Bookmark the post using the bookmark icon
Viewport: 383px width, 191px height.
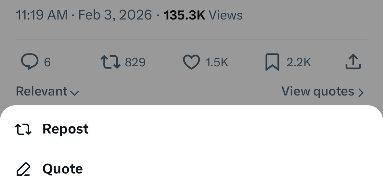[273, 62]
